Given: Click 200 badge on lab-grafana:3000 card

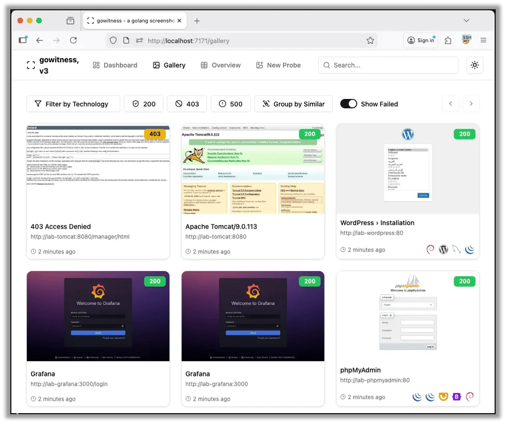Looking at the screenshot, I should coord(310,281).
